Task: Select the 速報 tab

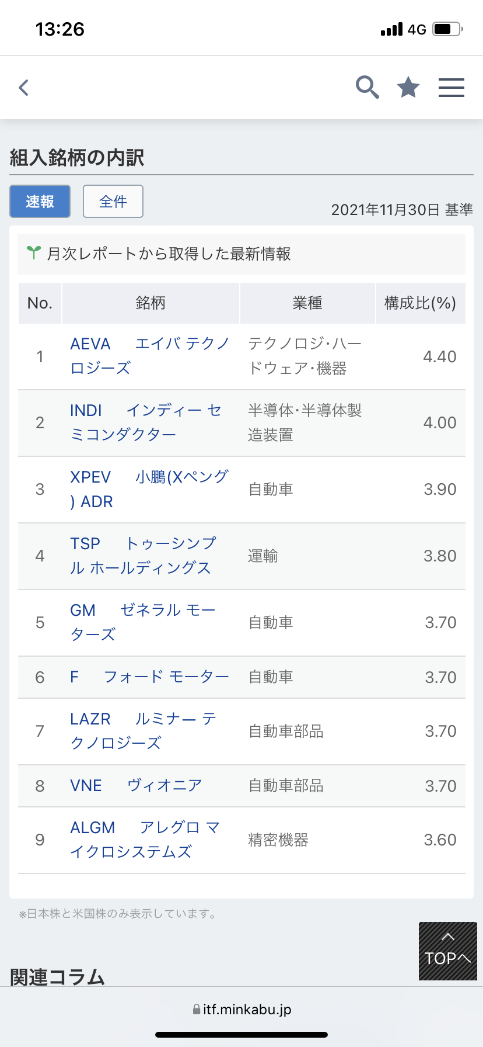Action: click(40, 202)
